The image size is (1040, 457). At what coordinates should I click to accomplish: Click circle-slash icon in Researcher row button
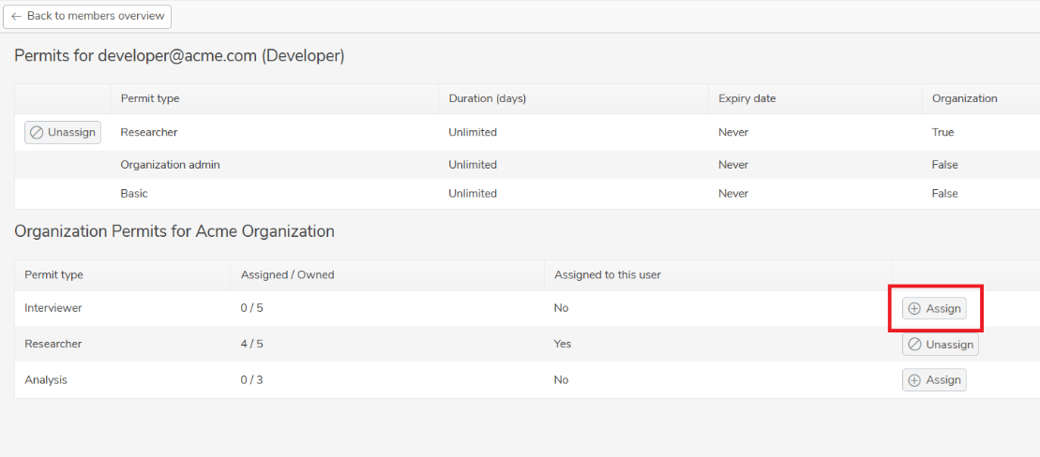pyautogui.click(x=914, y=345)
